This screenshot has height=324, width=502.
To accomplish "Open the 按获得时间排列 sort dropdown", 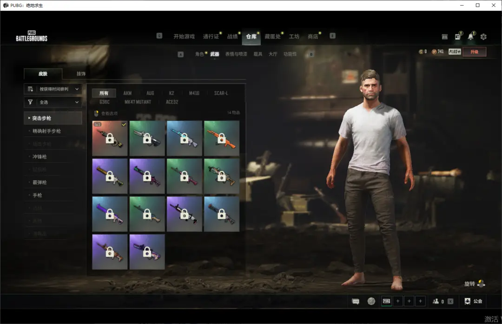I will coord(53,89).
